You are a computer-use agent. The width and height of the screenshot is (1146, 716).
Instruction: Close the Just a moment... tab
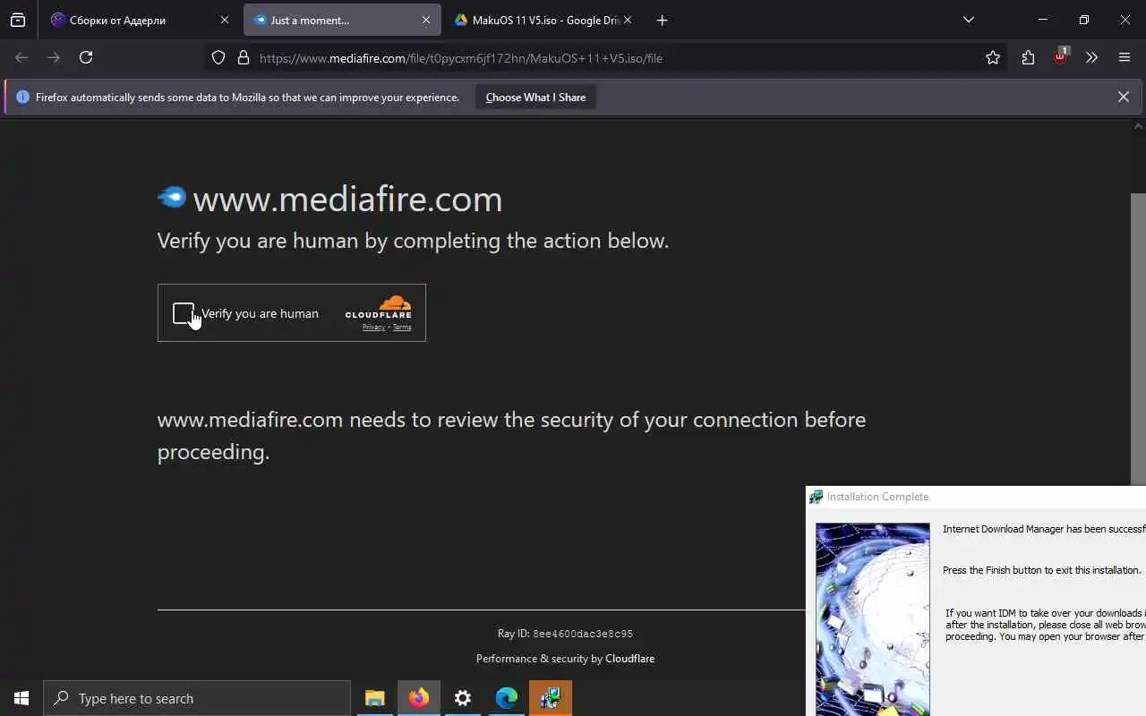click(x=426, y=20)
